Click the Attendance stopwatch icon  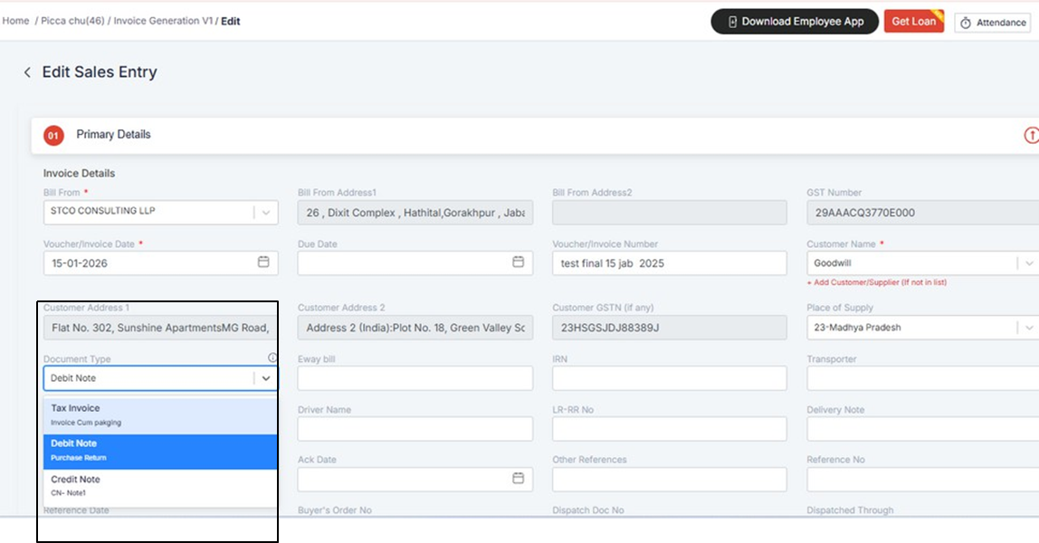[x=966, y=23]
